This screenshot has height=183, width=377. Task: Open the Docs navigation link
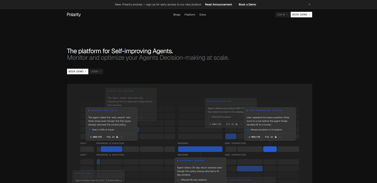pos(202,15)
